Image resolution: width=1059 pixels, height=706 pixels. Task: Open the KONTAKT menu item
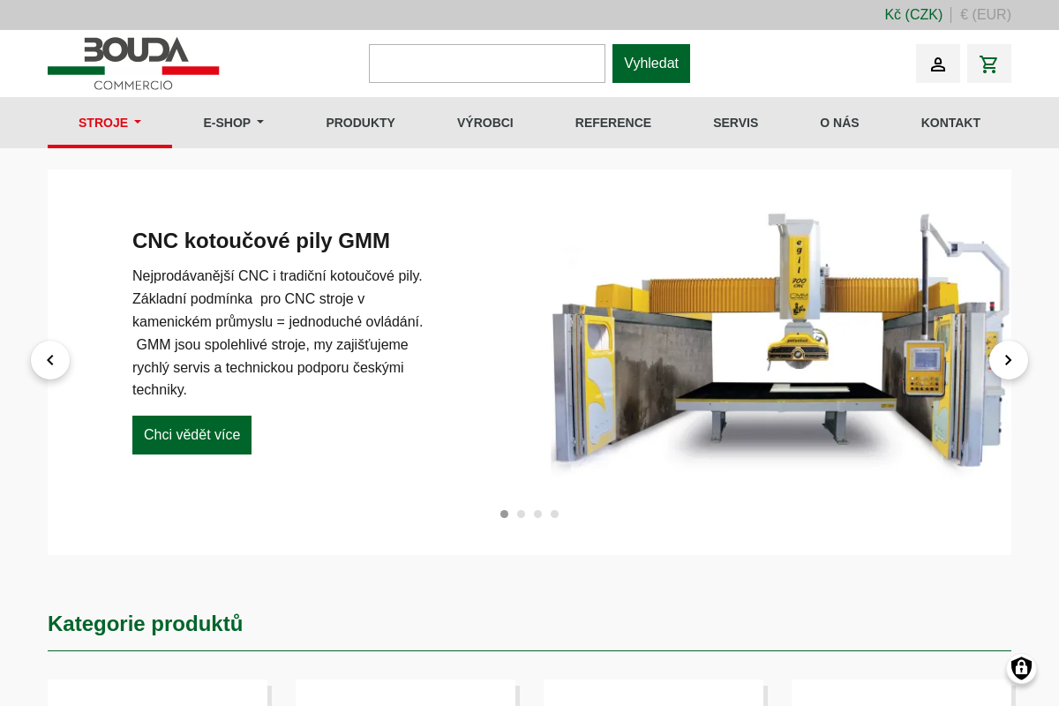[950, 123]
